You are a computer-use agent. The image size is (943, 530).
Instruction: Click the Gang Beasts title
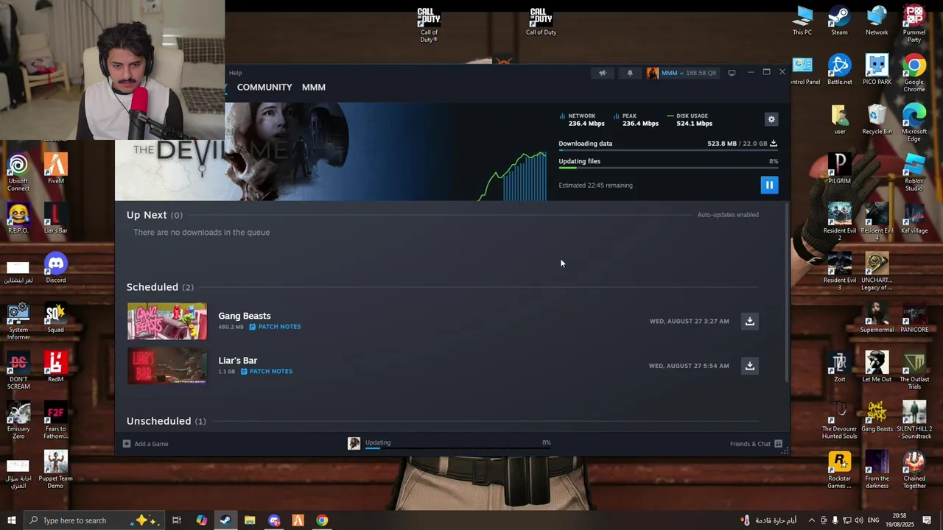click(x=245, y=316)
